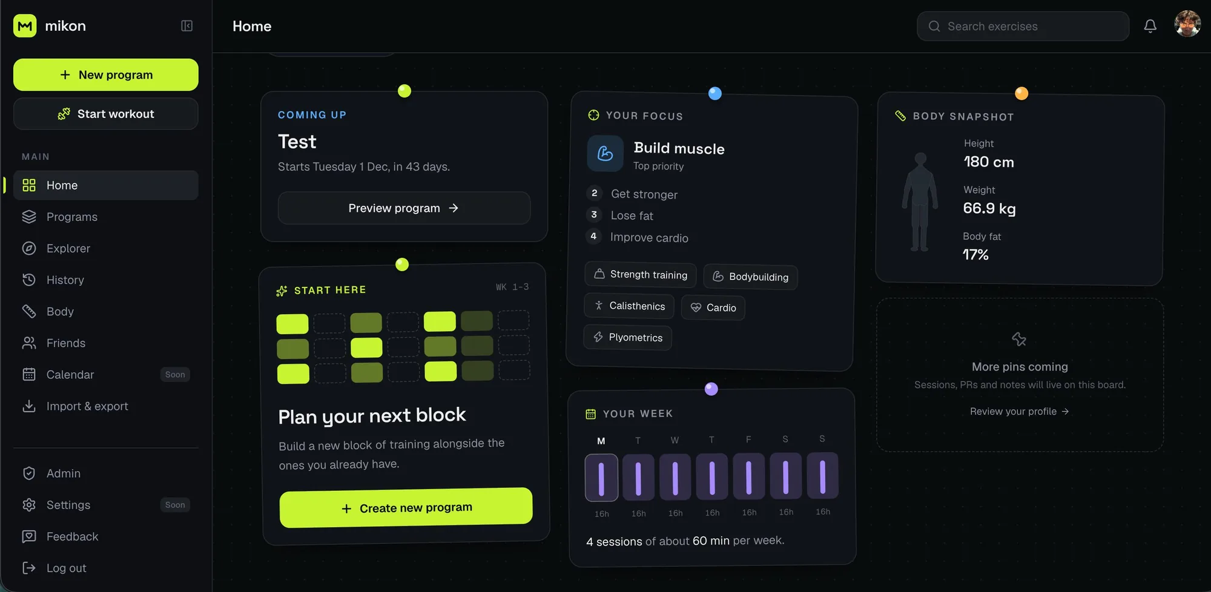Select the Calisthenics tag
The height and width of the screenshot is (592, 1211).
(629, 306)
